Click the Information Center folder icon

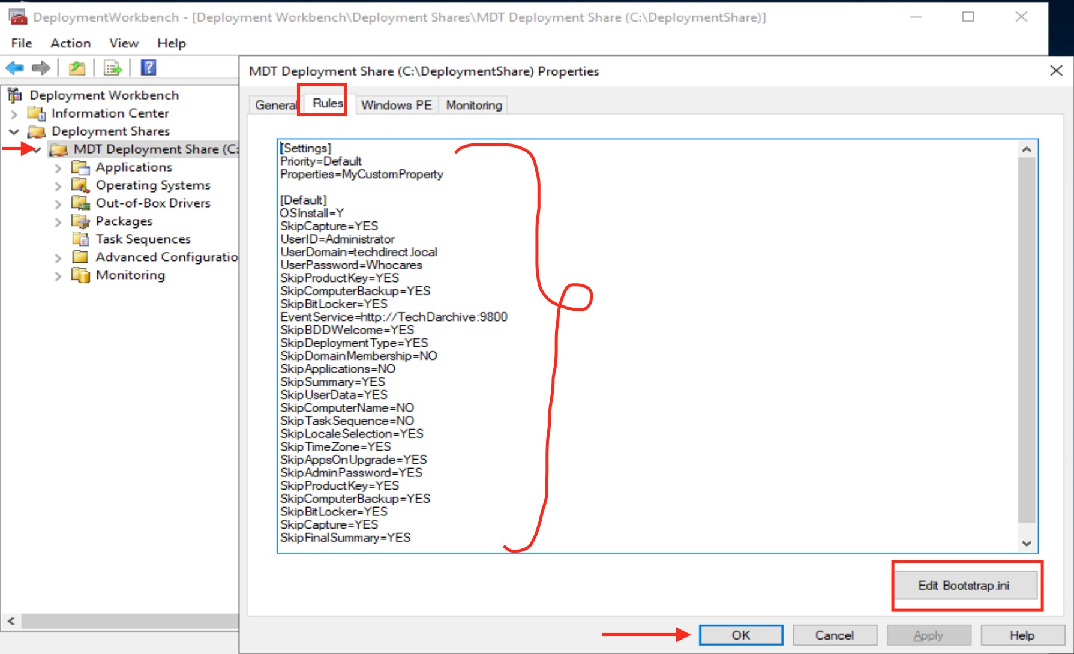click(x=37, y=113)
